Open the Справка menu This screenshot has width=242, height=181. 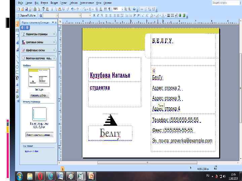click(x=108, y=3)
